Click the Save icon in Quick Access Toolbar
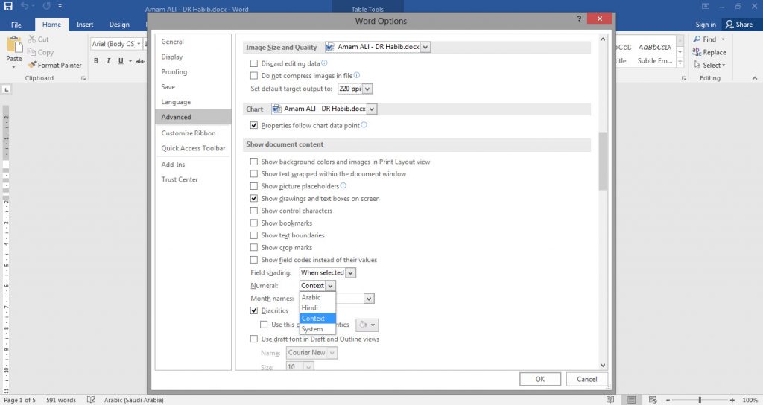The image size is (763, 405). pos(8,6)
